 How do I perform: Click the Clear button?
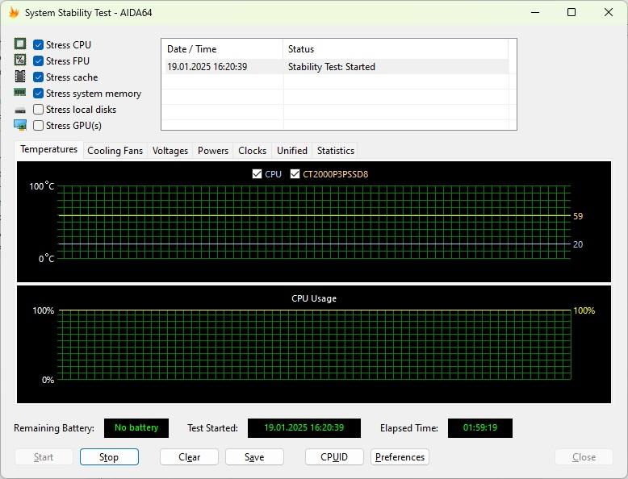coord(189,457)
